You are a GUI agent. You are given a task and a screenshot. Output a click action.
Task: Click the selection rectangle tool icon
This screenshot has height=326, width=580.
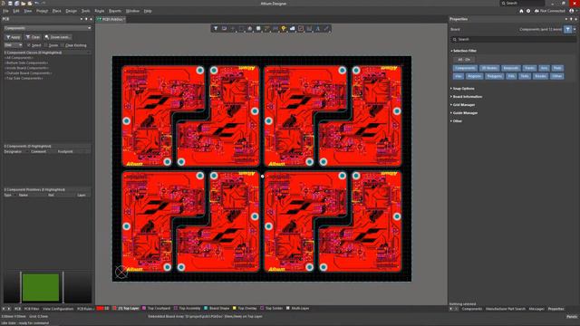click(x=241, y=28)
